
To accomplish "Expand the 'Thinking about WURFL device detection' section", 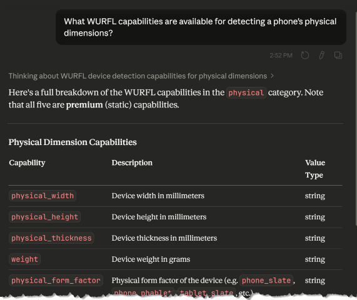I will 141,76.
